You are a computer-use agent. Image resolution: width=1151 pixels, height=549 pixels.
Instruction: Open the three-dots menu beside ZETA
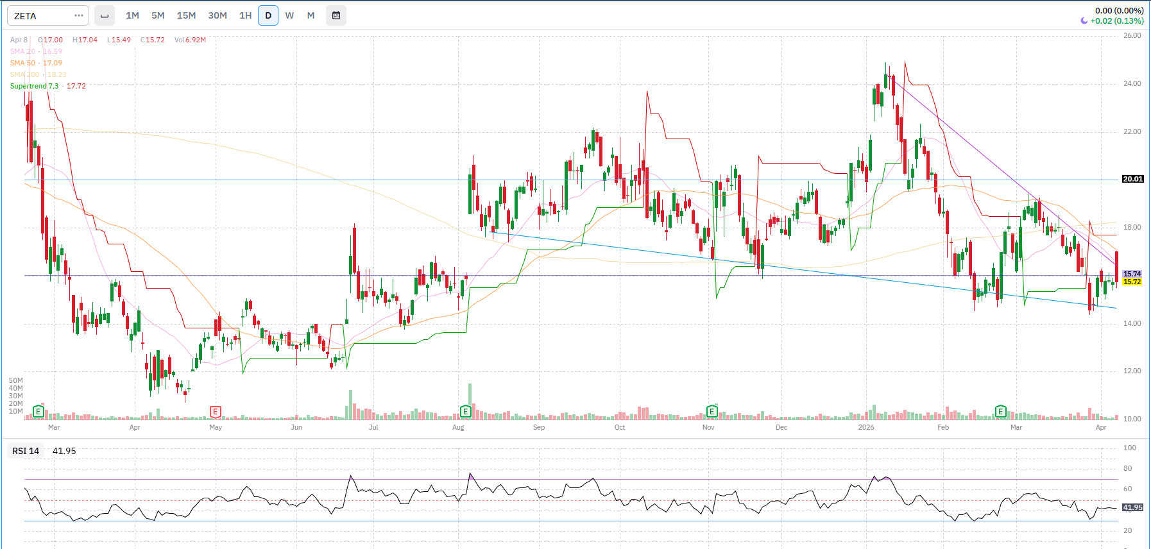point(78,15)
